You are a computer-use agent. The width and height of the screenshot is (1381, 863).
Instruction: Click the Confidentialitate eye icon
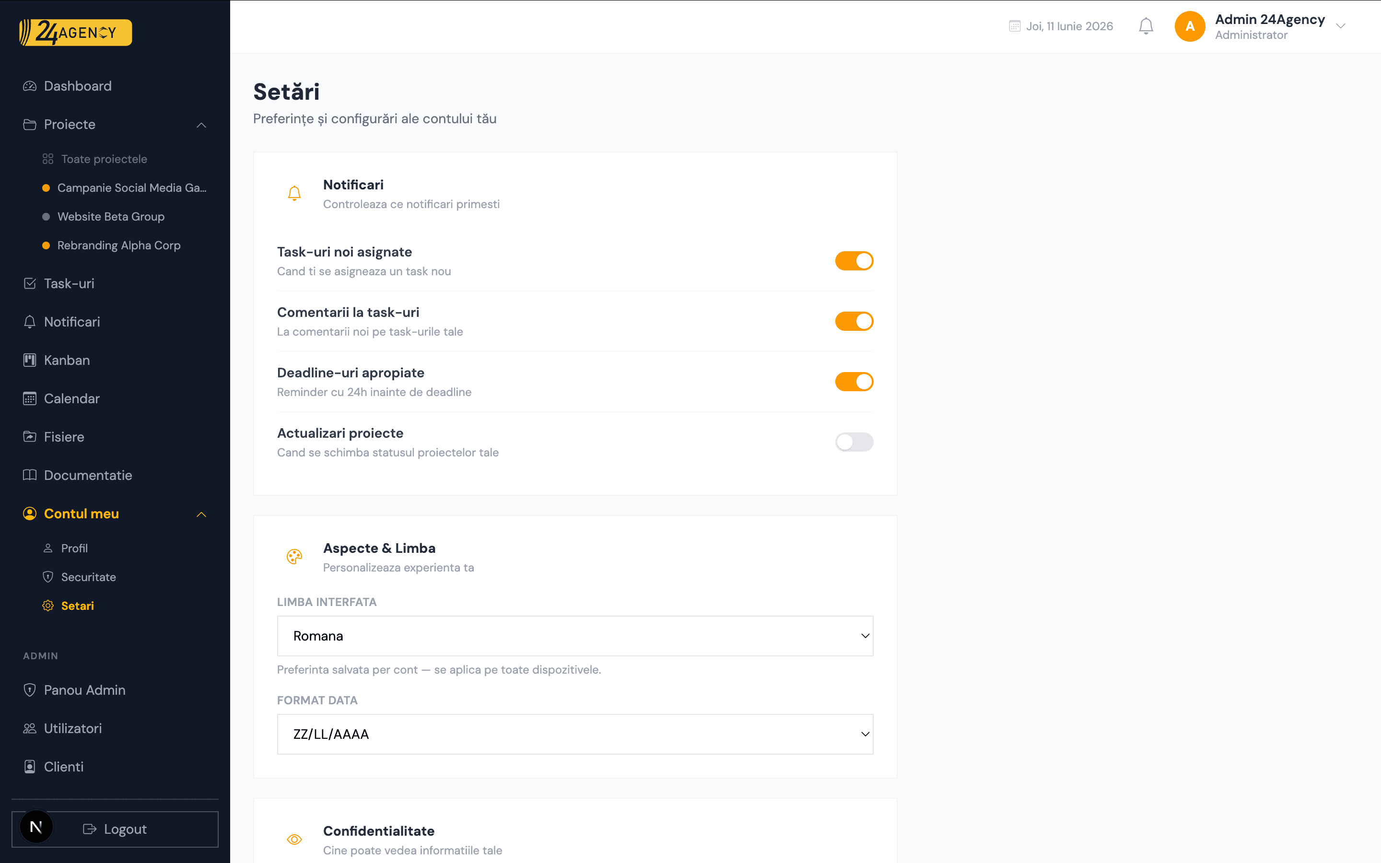tap(294, 840)
